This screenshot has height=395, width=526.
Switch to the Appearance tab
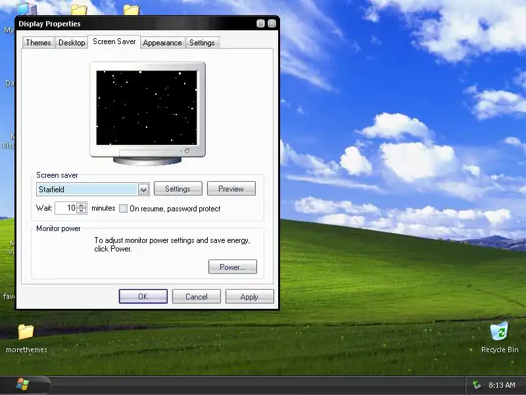tap(162, 43)
